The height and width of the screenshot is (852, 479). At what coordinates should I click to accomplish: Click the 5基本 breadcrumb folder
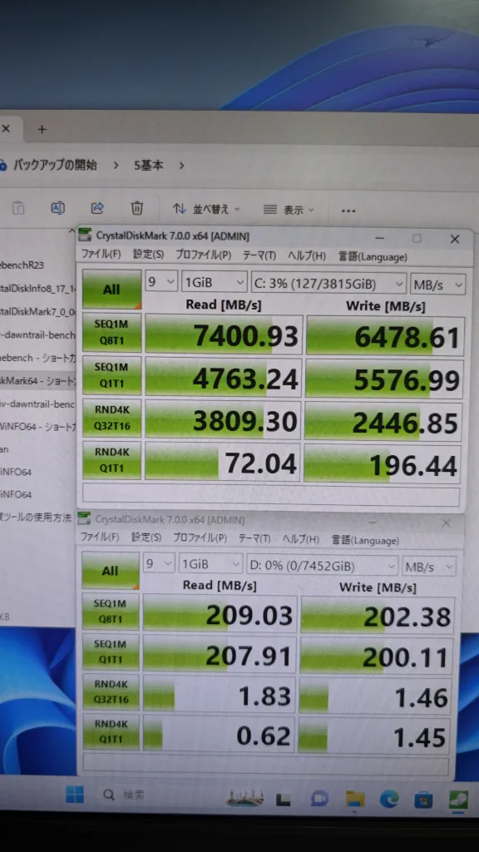point(148,166)
